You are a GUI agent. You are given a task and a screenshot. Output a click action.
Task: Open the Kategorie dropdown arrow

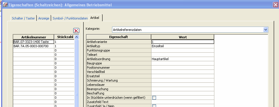[x=265, y=30]
